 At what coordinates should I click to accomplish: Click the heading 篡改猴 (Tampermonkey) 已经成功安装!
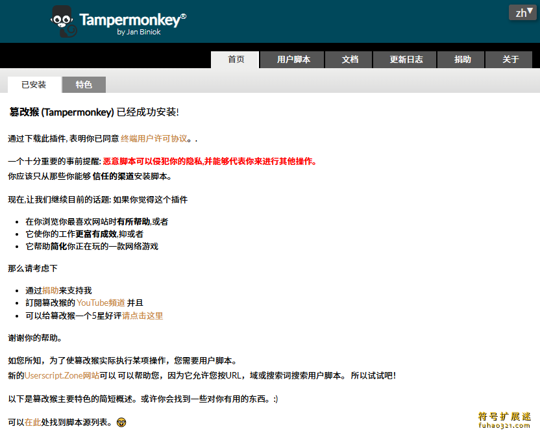(x=94, y=112)
